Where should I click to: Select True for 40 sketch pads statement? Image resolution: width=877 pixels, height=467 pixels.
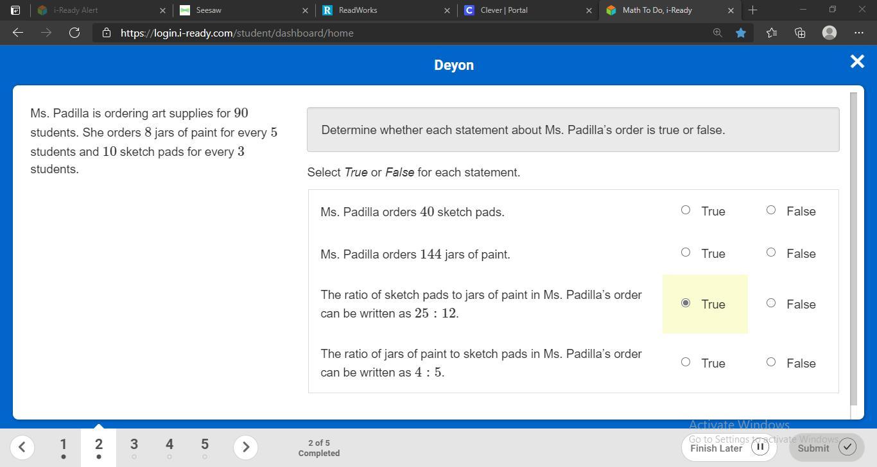[686, 210]
